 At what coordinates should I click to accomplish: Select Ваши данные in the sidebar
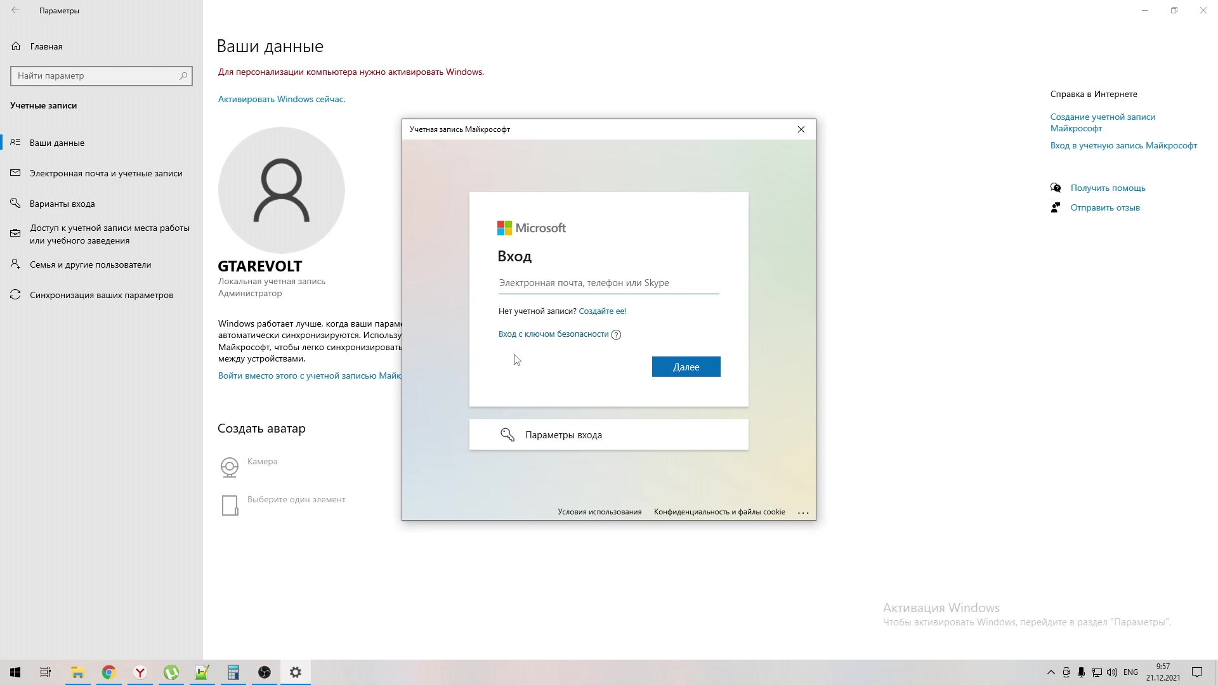tap(101, 143)
